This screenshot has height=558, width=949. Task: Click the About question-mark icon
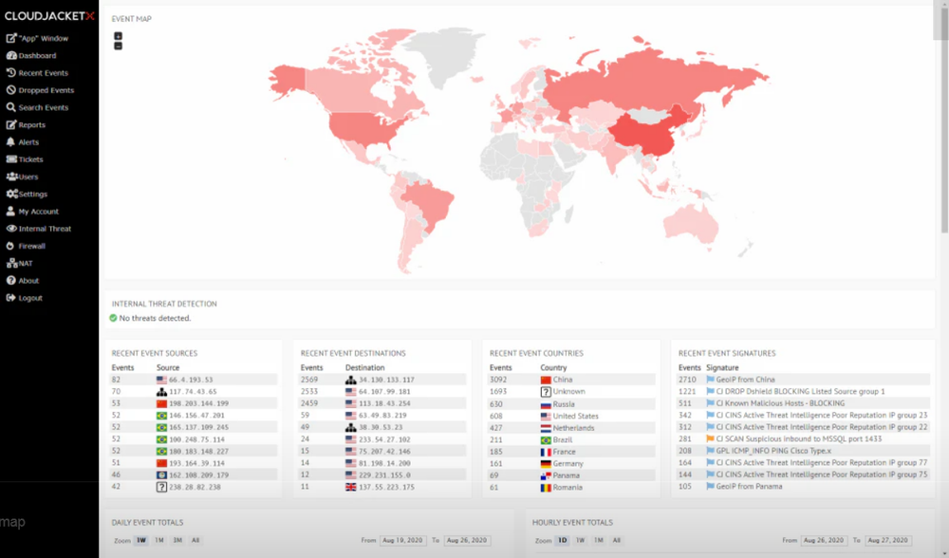click(x=10, y=280)
